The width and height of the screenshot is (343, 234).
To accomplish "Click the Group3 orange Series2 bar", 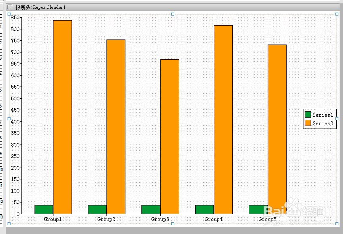I will [170, 137].
